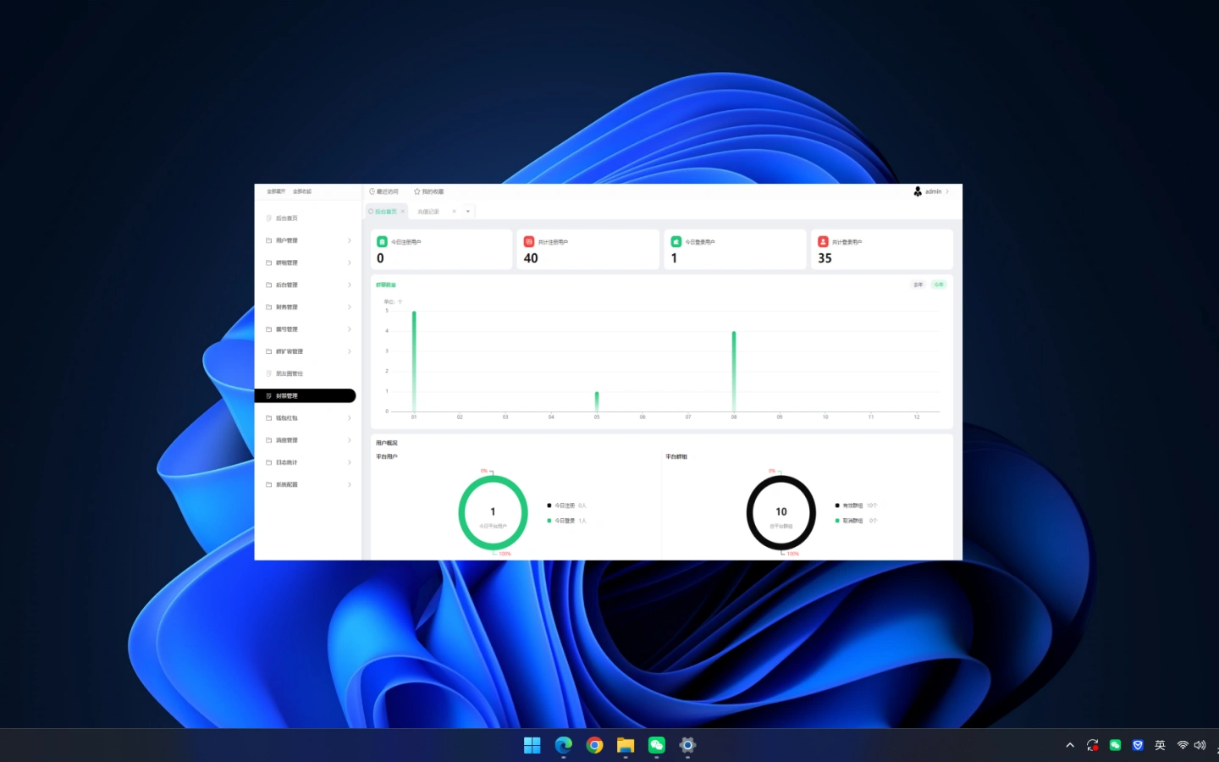This screenshot has width=1219, height=762.
Task: Expand the 财务管理 sidebar chevron
Action: (x=350, y=307)
